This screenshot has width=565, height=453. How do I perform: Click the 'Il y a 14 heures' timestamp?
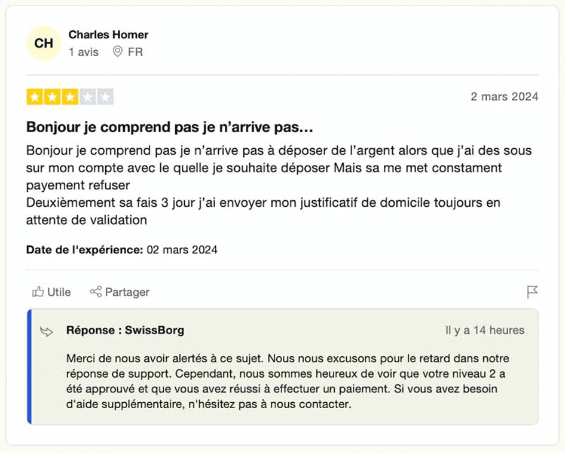(x=485, y=330)
